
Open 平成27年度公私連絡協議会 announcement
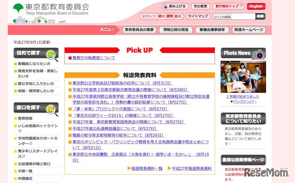[x=115, y=129]
